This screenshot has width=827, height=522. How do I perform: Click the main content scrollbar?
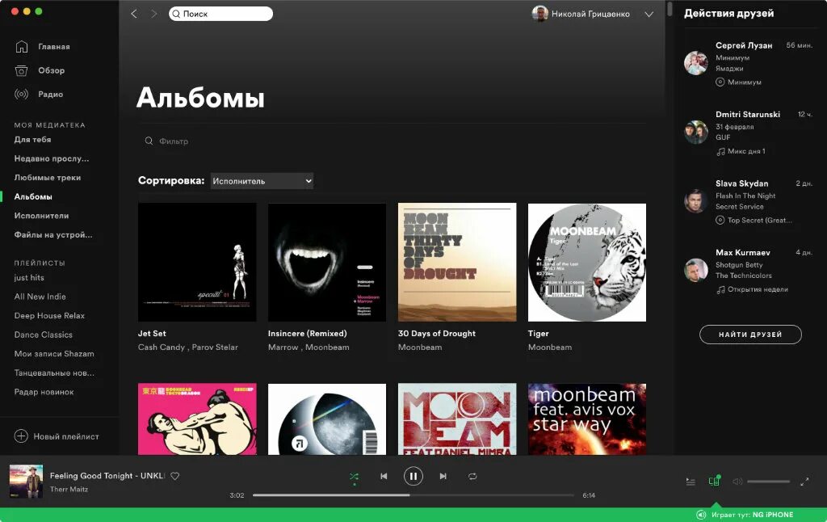pos(670,9)
